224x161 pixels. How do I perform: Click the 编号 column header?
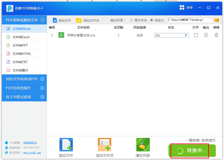[52, 27]
